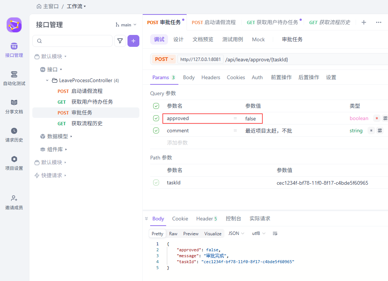Screen dimensions: 388x281
Task: Open the ... more options menu at top right
Action: click(379, 22)
